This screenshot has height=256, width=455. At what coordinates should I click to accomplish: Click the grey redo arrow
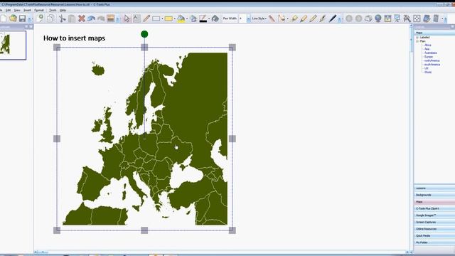[x=101, y=18]
